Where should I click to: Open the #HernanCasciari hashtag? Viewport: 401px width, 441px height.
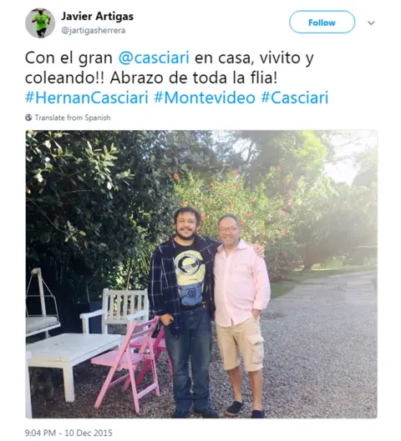click(87, 98)
